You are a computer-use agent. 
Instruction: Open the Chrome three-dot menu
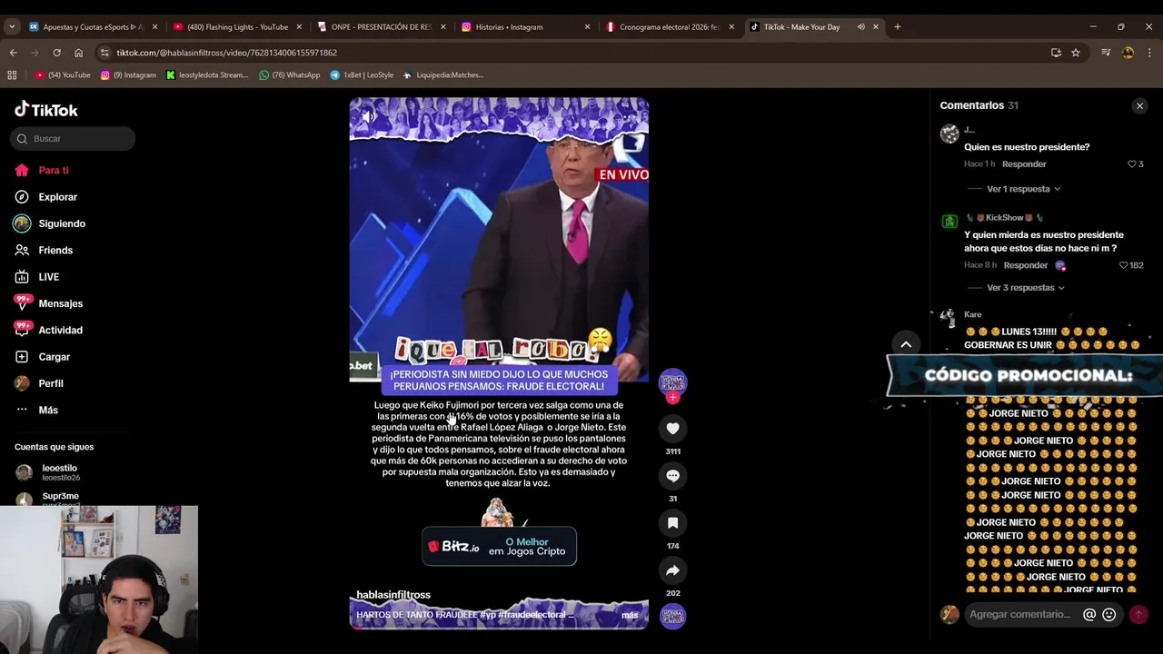pyautogui.click(x=1149, y=53)
